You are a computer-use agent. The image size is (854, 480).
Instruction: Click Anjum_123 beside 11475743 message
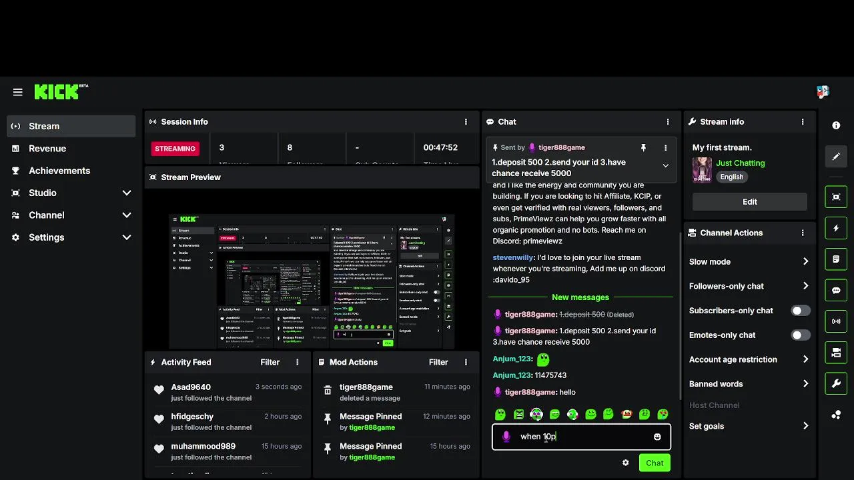click(512, 375)
